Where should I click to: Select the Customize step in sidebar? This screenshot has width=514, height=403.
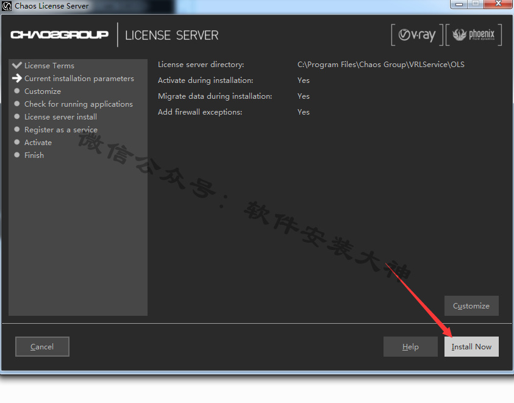(x=43, y=91)
